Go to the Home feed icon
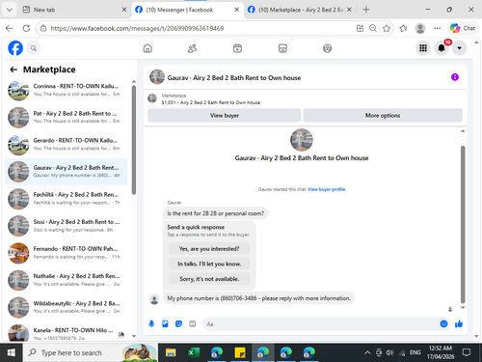 point(147,48)
